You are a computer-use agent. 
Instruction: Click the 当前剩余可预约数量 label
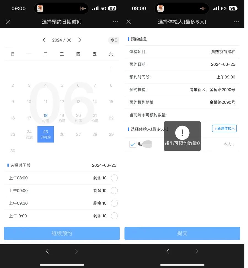[x=148, y=115]
